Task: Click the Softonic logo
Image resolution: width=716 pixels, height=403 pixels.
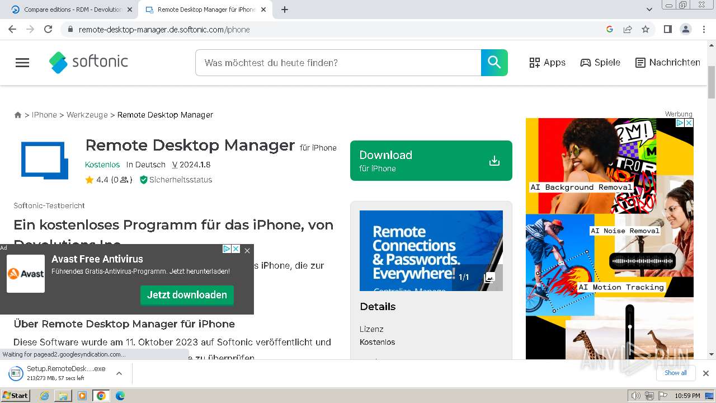Action: (x=88, y=62)
